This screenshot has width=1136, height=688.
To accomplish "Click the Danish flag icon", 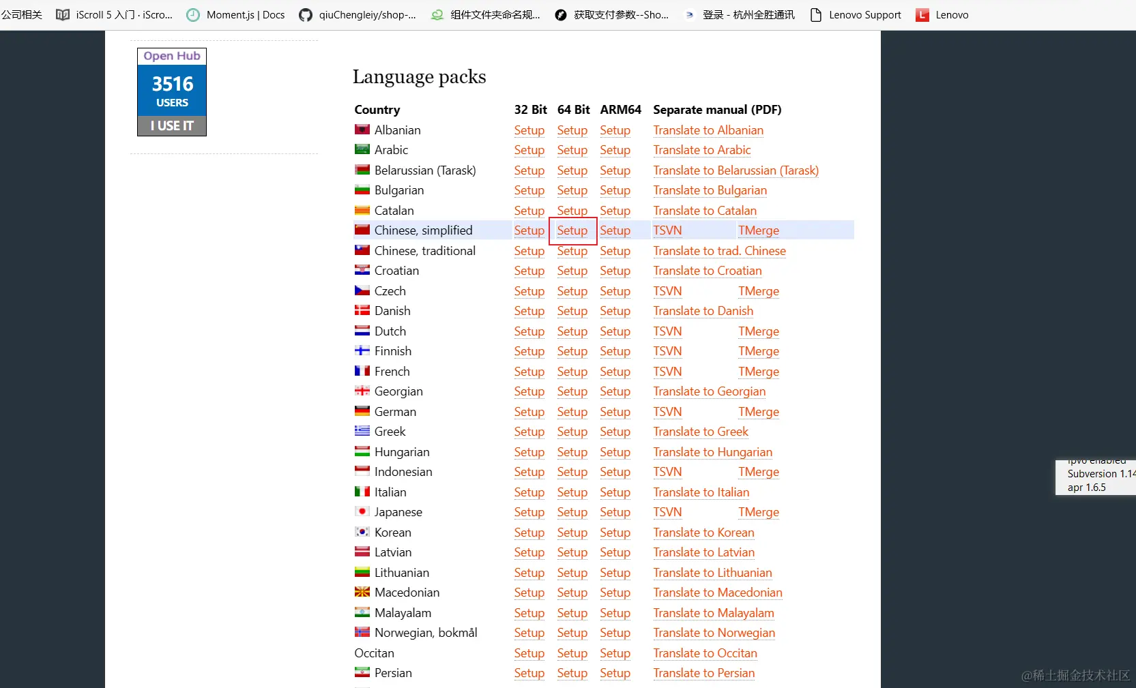I will pos(362,310).
